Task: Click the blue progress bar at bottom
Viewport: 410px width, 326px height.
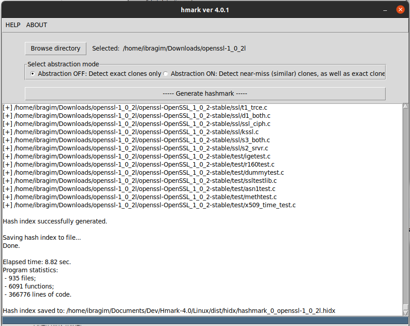Action: (205, 321)
